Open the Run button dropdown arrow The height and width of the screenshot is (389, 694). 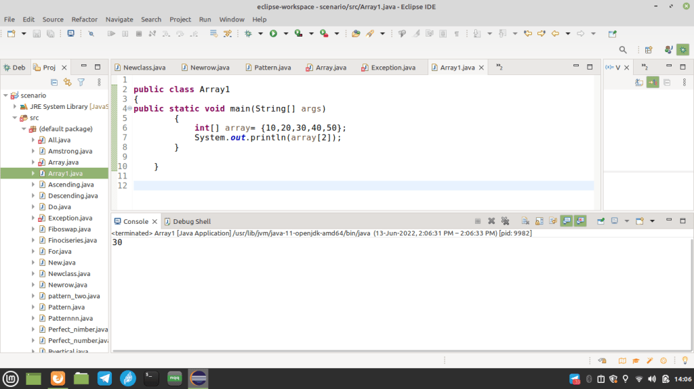(285, 34)
